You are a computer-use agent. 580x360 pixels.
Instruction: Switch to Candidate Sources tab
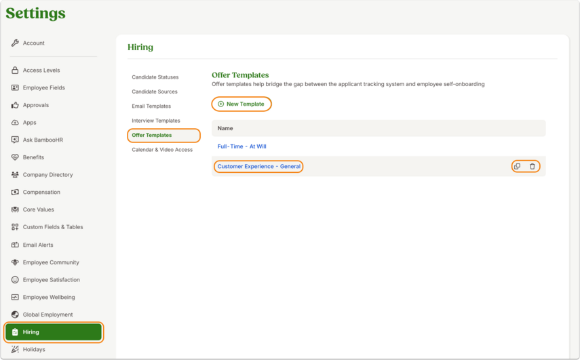pos(155,92)
